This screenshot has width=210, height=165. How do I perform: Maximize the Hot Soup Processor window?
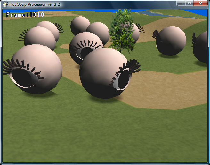coord(190,3)
